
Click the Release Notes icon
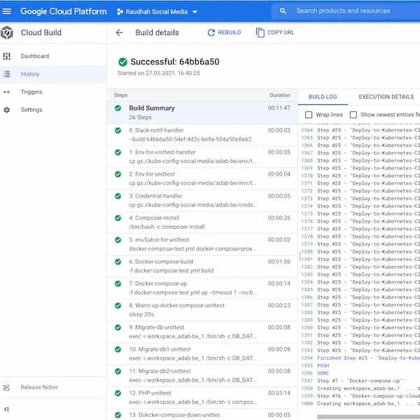coord(7,387)
